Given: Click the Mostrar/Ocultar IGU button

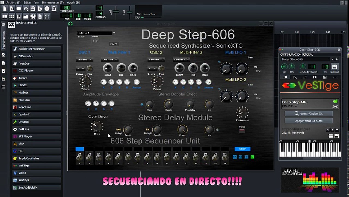Looking at the screenshot, I should pyautogui.click(x=309, y=114).
